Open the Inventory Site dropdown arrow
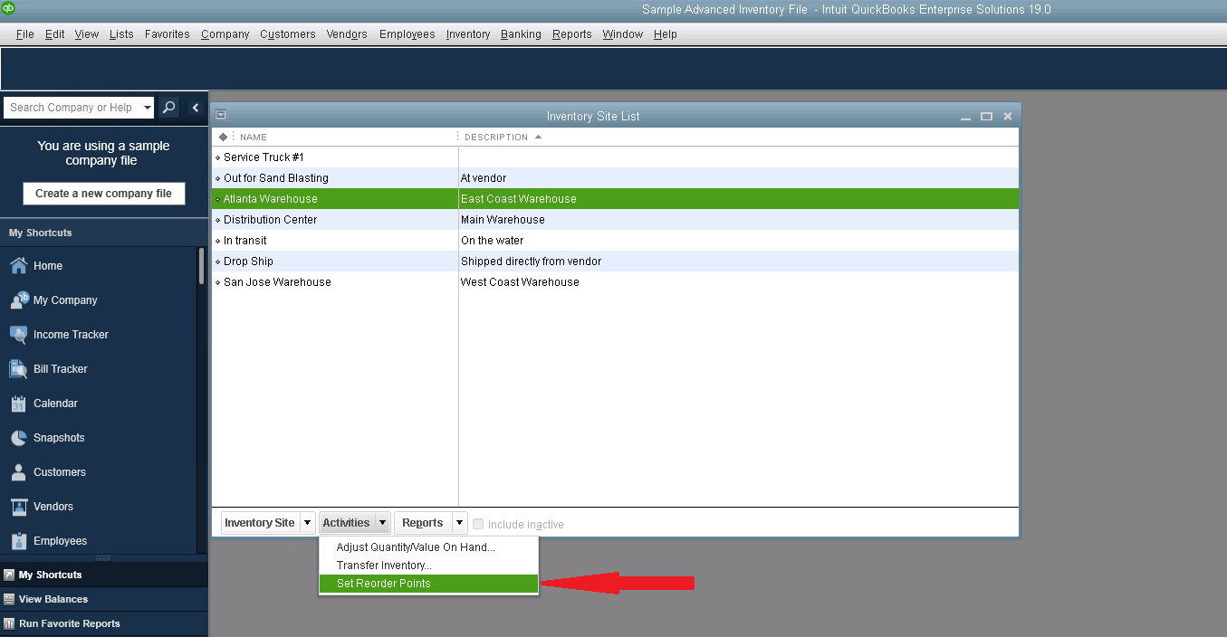Viewport: 1227px width, 637px height. click(x=307, y=523)
